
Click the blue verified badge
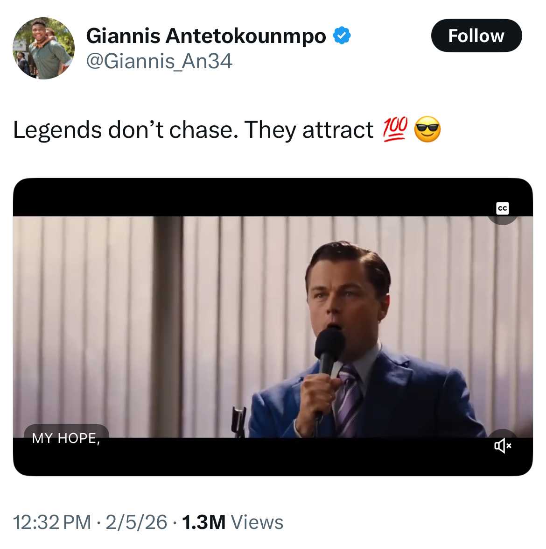click(342, 36)
